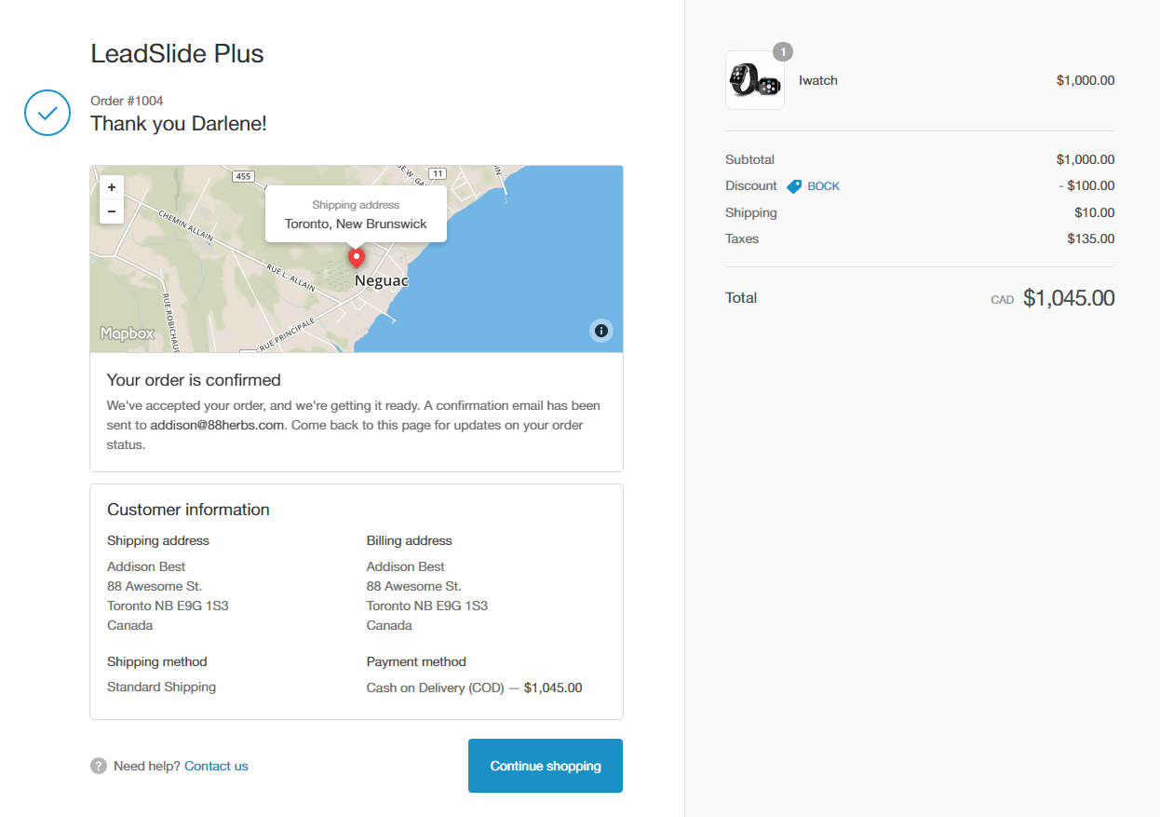
Task: Click the Neguac label on the map
Action: click(x=382, y=280)
